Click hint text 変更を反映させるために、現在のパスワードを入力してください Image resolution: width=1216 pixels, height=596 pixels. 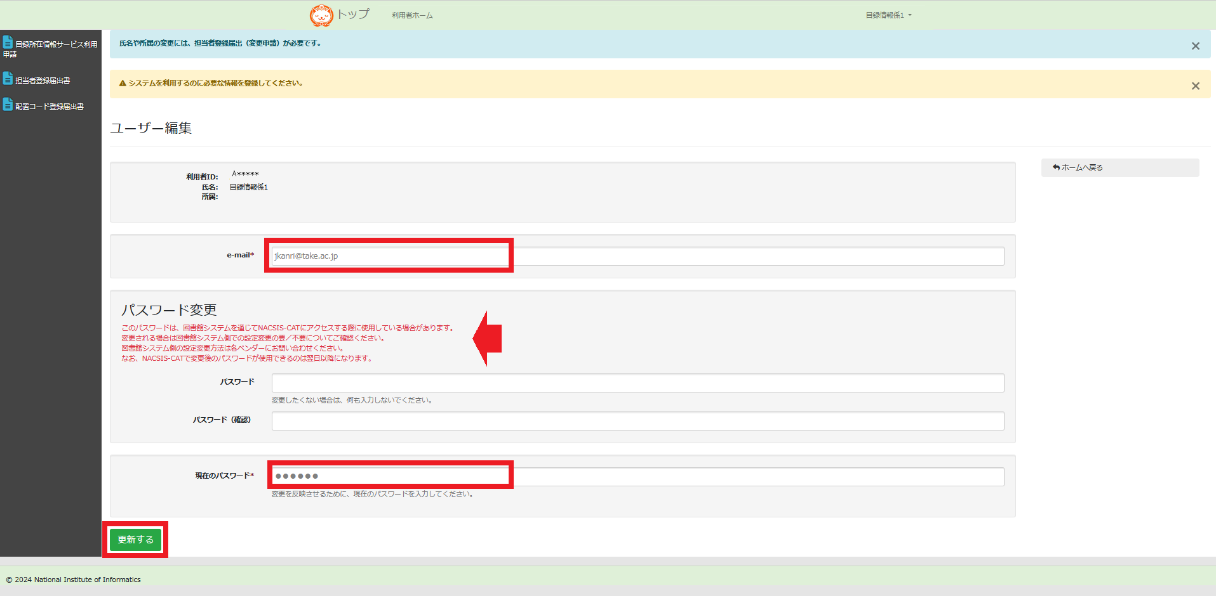(x=372, y=494)
